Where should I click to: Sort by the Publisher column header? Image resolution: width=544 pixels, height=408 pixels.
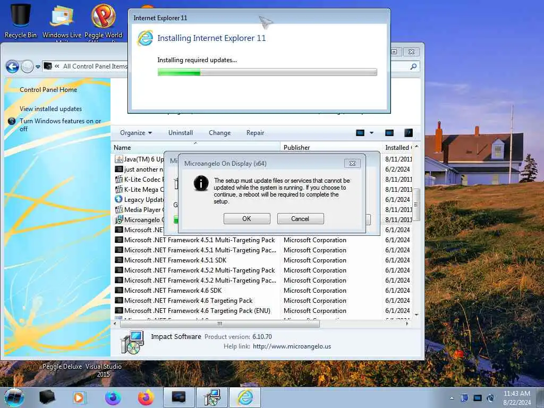331,148
